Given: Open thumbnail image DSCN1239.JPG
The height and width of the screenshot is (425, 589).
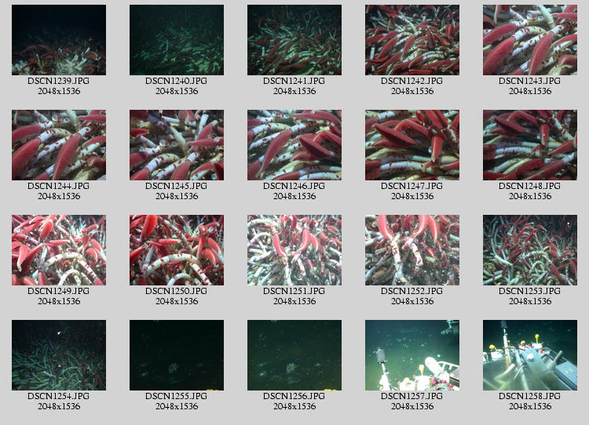Looking at the screenshot, I should coord(59,40).
